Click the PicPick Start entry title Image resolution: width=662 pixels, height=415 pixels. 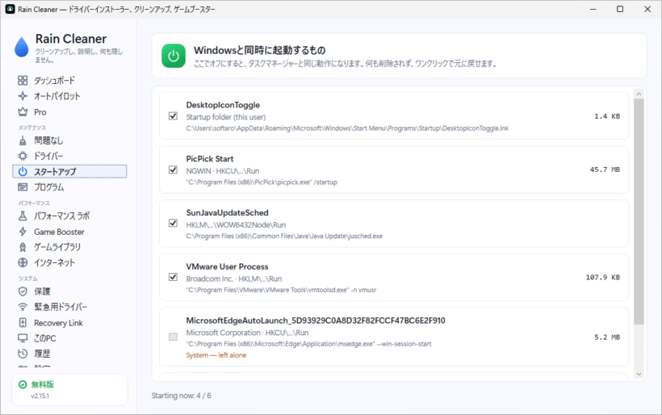(210, 159)
